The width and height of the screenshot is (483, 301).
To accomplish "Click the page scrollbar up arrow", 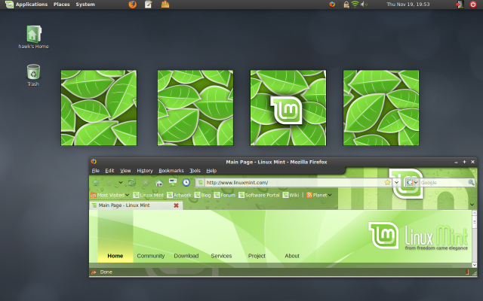I will click(475, 213).
